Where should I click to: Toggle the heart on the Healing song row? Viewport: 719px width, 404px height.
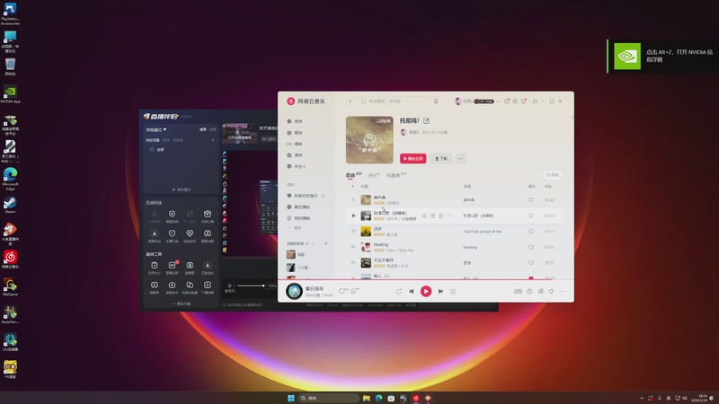tap(531, 248)
